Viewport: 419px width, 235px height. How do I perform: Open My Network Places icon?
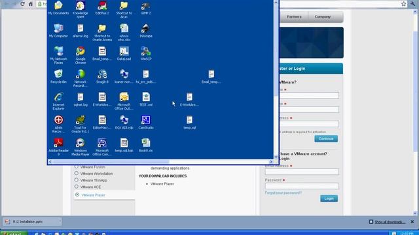coord(58,55)
